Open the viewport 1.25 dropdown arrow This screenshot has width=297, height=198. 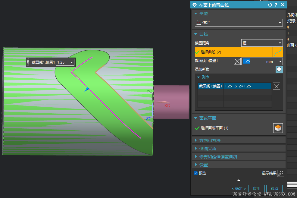tap(72, 62)
